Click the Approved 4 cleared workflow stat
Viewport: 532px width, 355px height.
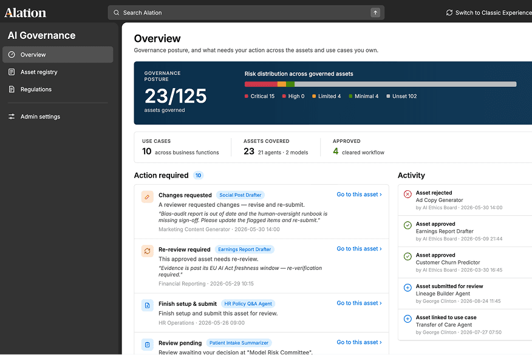[x=359, y=147]
